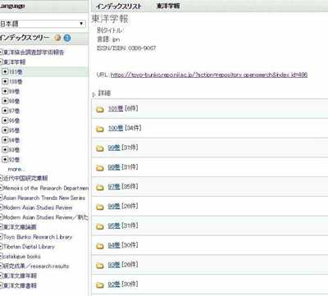Select catalogue books in the index tree

coord(21,257)
